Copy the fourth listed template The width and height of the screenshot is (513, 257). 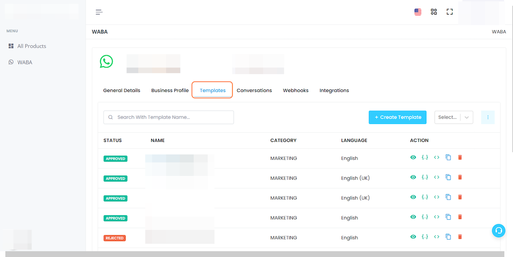point(448,217)
